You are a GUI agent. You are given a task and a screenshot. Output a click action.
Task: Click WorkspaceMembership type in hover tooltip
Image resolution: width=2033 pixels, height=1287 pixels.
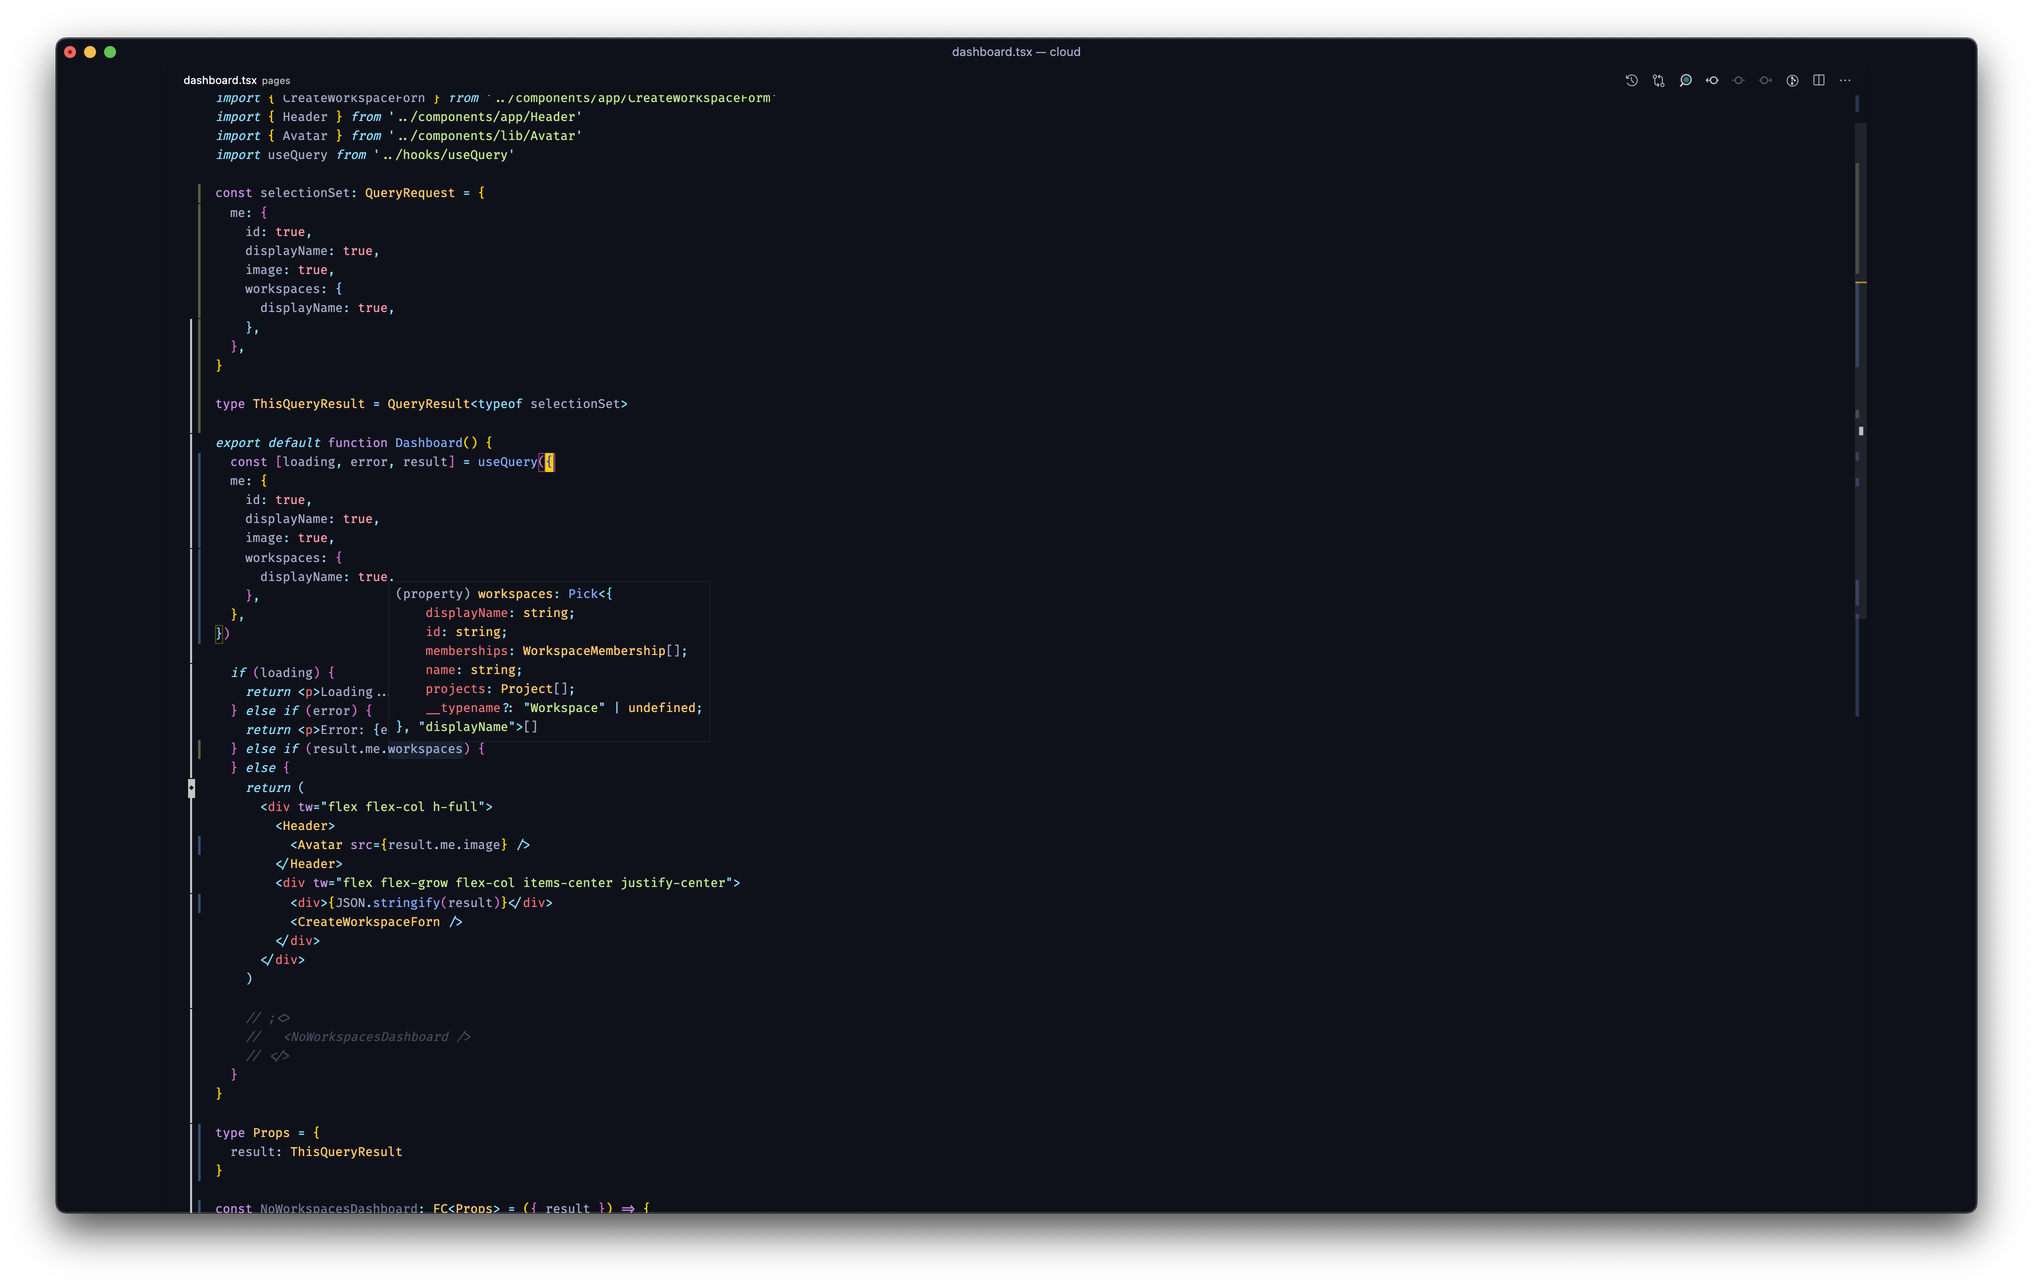pos(593,650)
